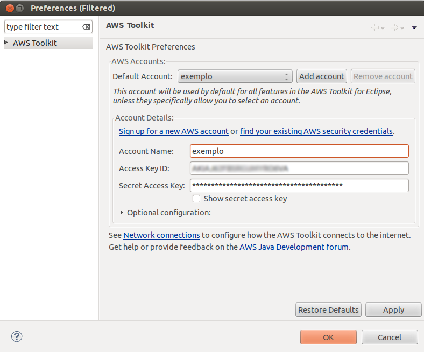
Task: Go forward using the right arrow icon
Action: (x=394, y=27)
